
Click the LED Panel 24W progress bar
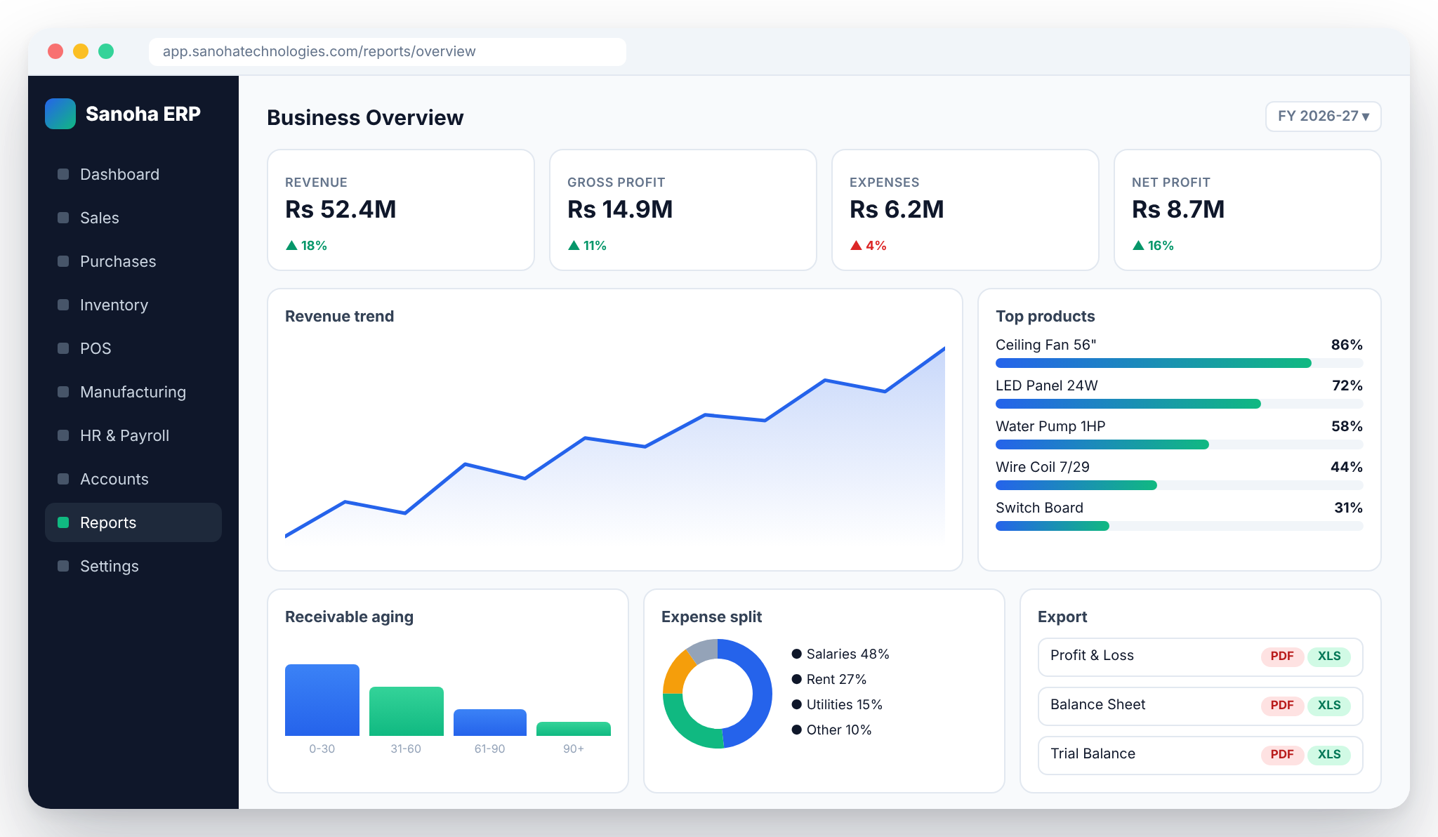[x=1180, y=404]
